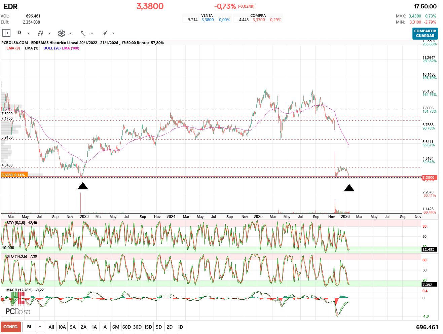
Task: Click the PCBolsa logo watermark
Action: coord(18,311)
